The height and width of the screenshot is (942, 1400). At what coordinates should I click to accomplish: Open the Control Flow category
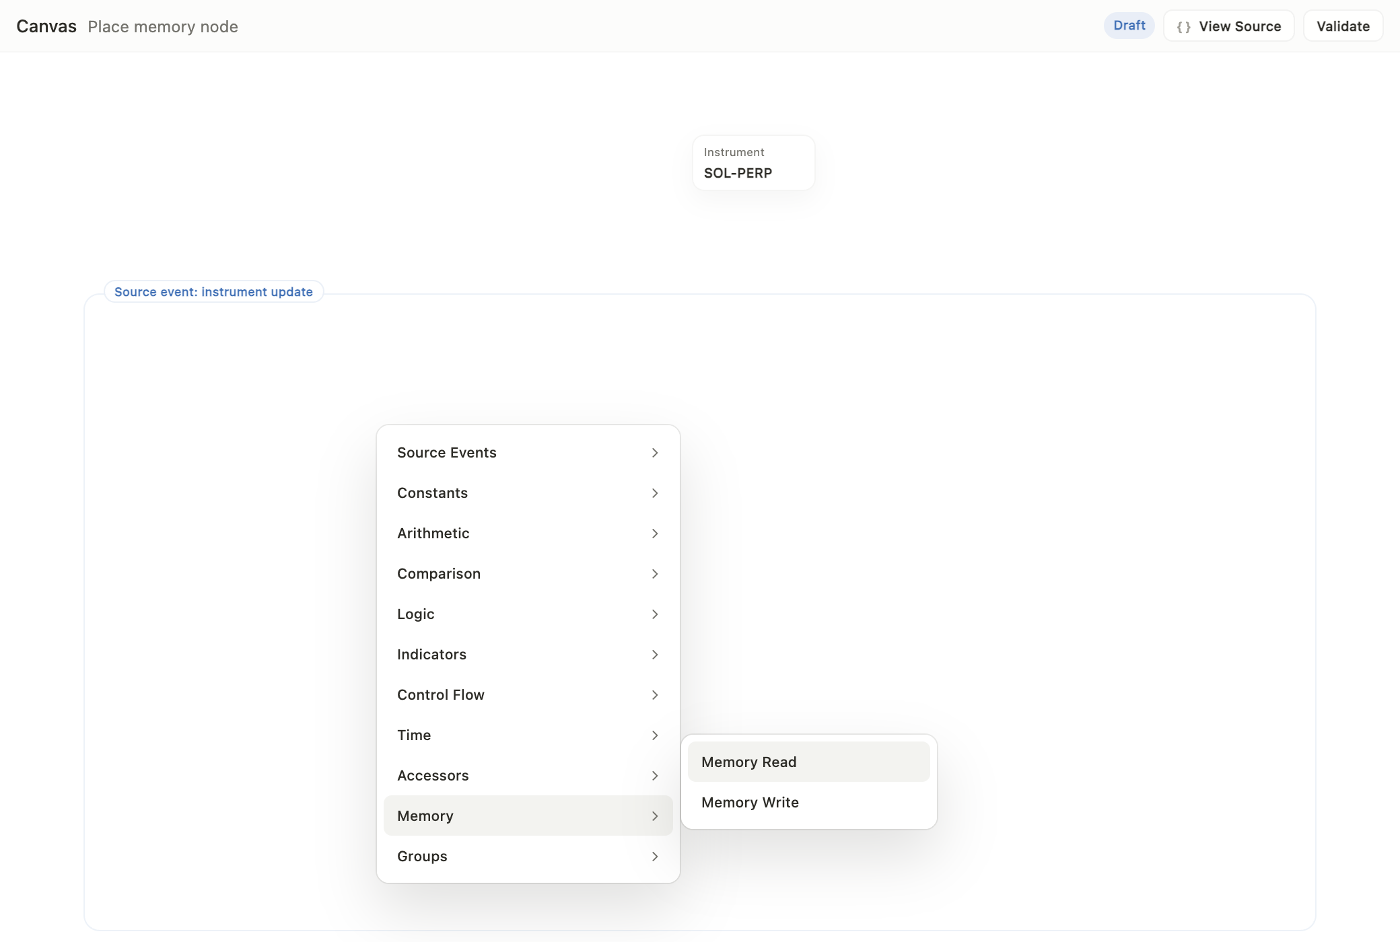pyautogui.click(x=528, y=694)
